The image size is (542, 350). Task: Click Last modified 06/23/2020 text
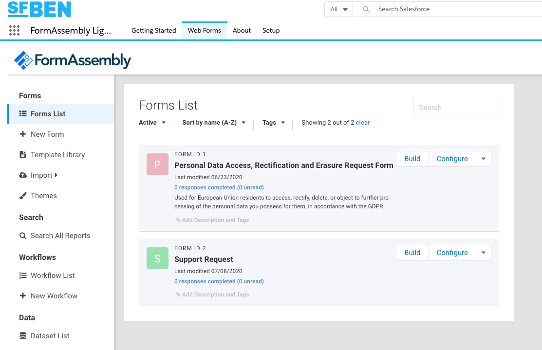208,177
